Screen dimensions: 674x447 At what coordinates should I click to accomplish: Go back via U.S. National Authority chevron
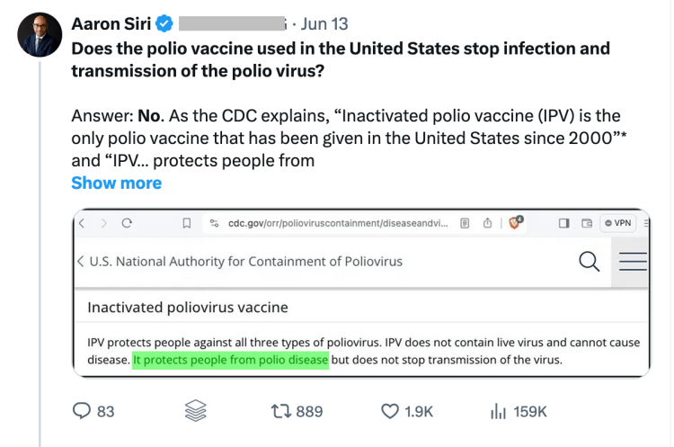[x=81, y=262]
